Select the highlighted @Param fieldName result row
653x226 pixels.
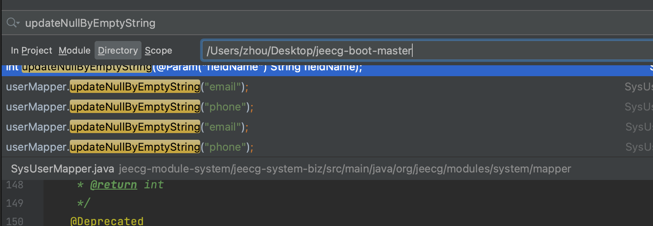326,71
